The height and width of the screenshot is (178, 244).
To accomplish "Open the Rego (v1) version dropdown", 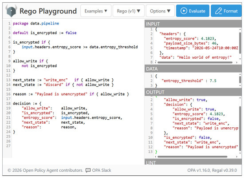I will (x=129, y=11).
